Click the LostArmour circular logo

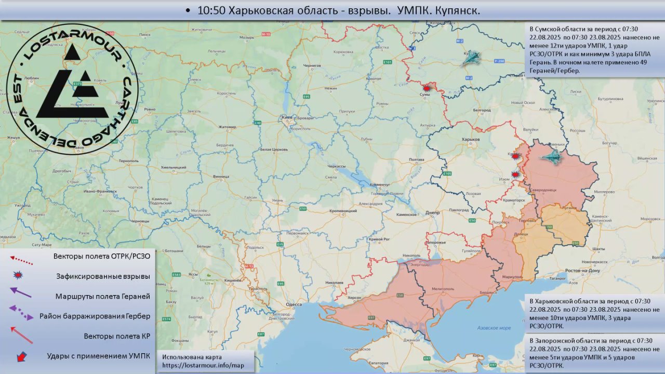72,89
